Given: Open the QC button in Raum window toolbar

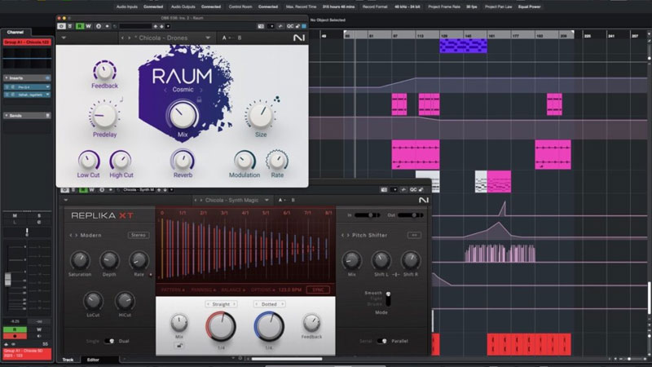Looking at the screenshot, I should [x=290, y=26].
